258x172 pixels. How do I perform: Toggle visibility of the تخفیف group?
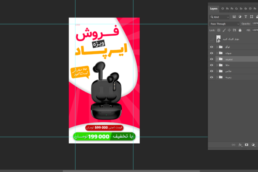pyautogui.click(x=211, y=59)
